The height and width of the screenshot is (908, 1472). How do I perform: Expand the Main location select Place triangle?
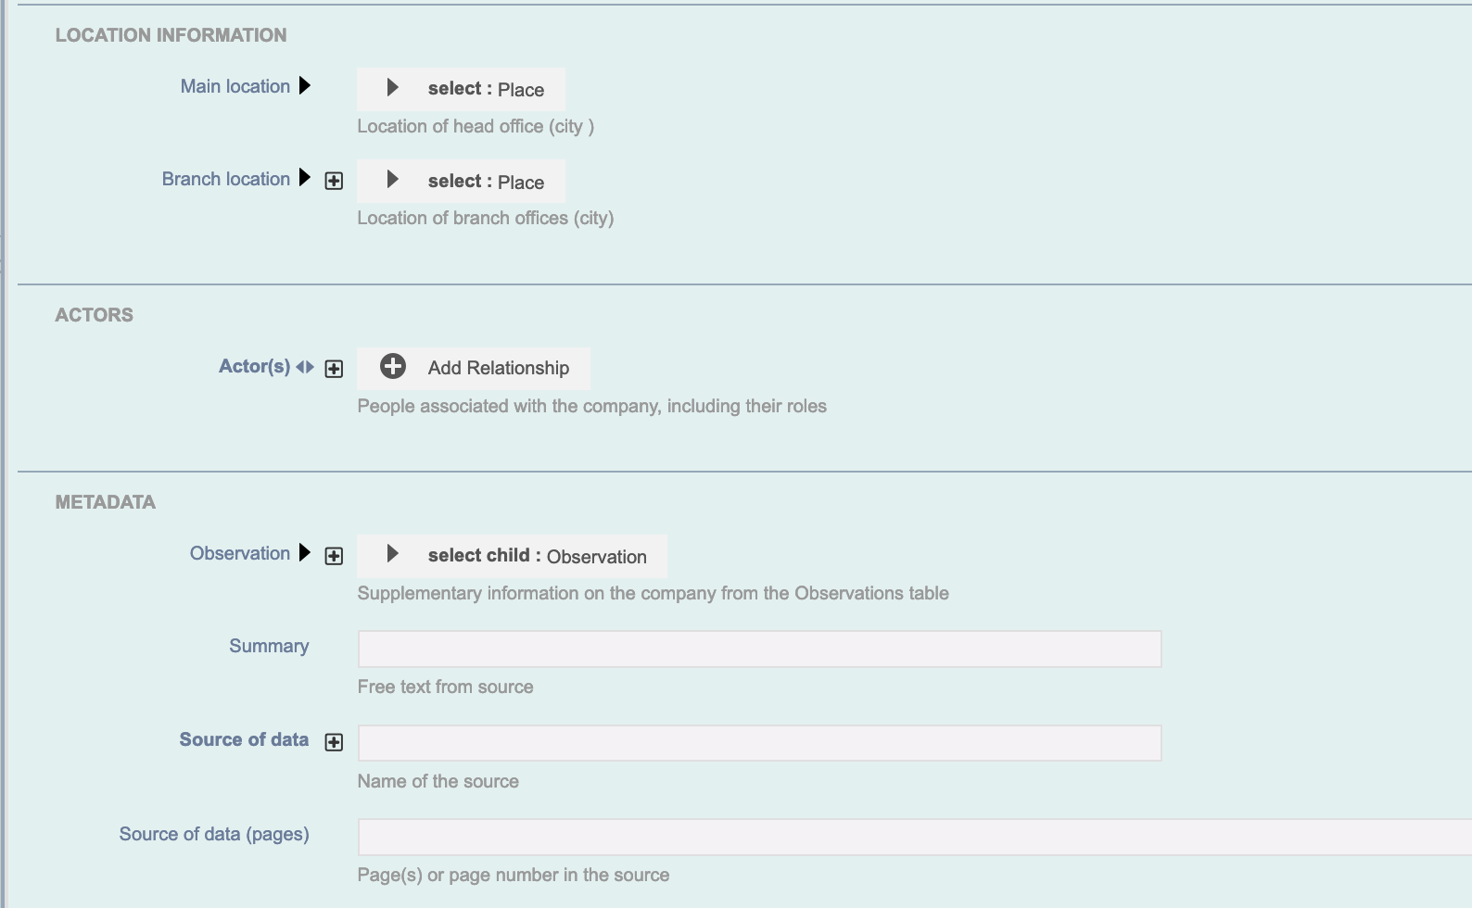tap(392, 87)
